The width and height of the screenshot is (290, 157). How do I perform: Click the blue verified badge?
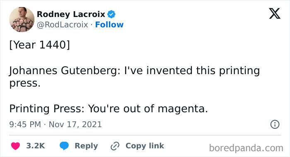[111, 14]
